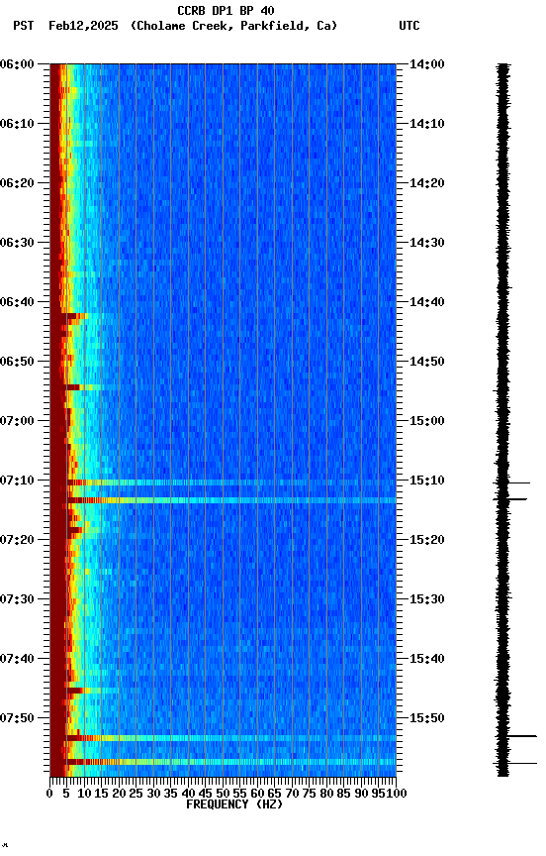This screenshot has height=856, width=546.
Task: Click the location text Cholame Creek, Parkfield, Ca
Action: (233, 26)
